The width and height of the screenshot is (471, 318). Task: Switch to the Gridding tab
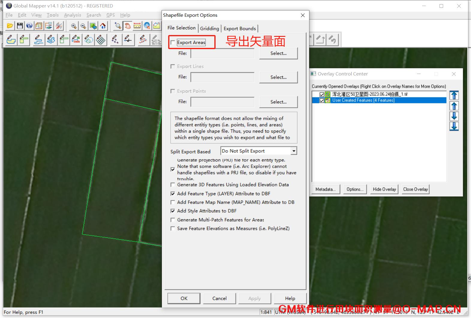[x=210, y=28]
